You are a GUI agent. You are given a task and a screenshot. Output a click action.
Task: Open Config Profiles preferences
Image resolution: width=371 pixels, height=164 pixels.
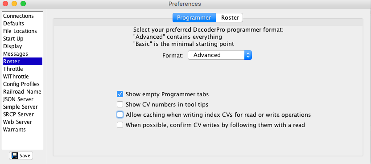tap(22, 84)
